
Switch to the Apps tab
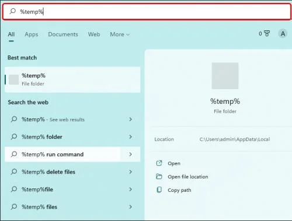(x=32, y=34)
